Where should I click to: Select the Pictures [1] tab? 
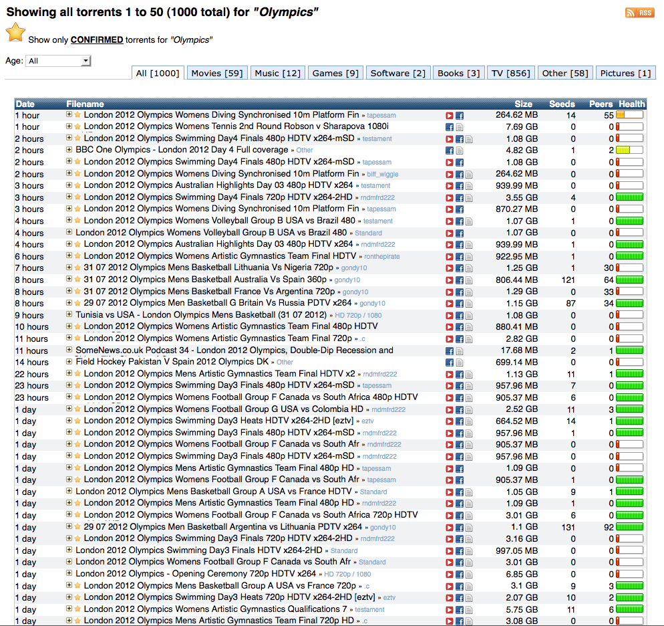pos(626,74)
